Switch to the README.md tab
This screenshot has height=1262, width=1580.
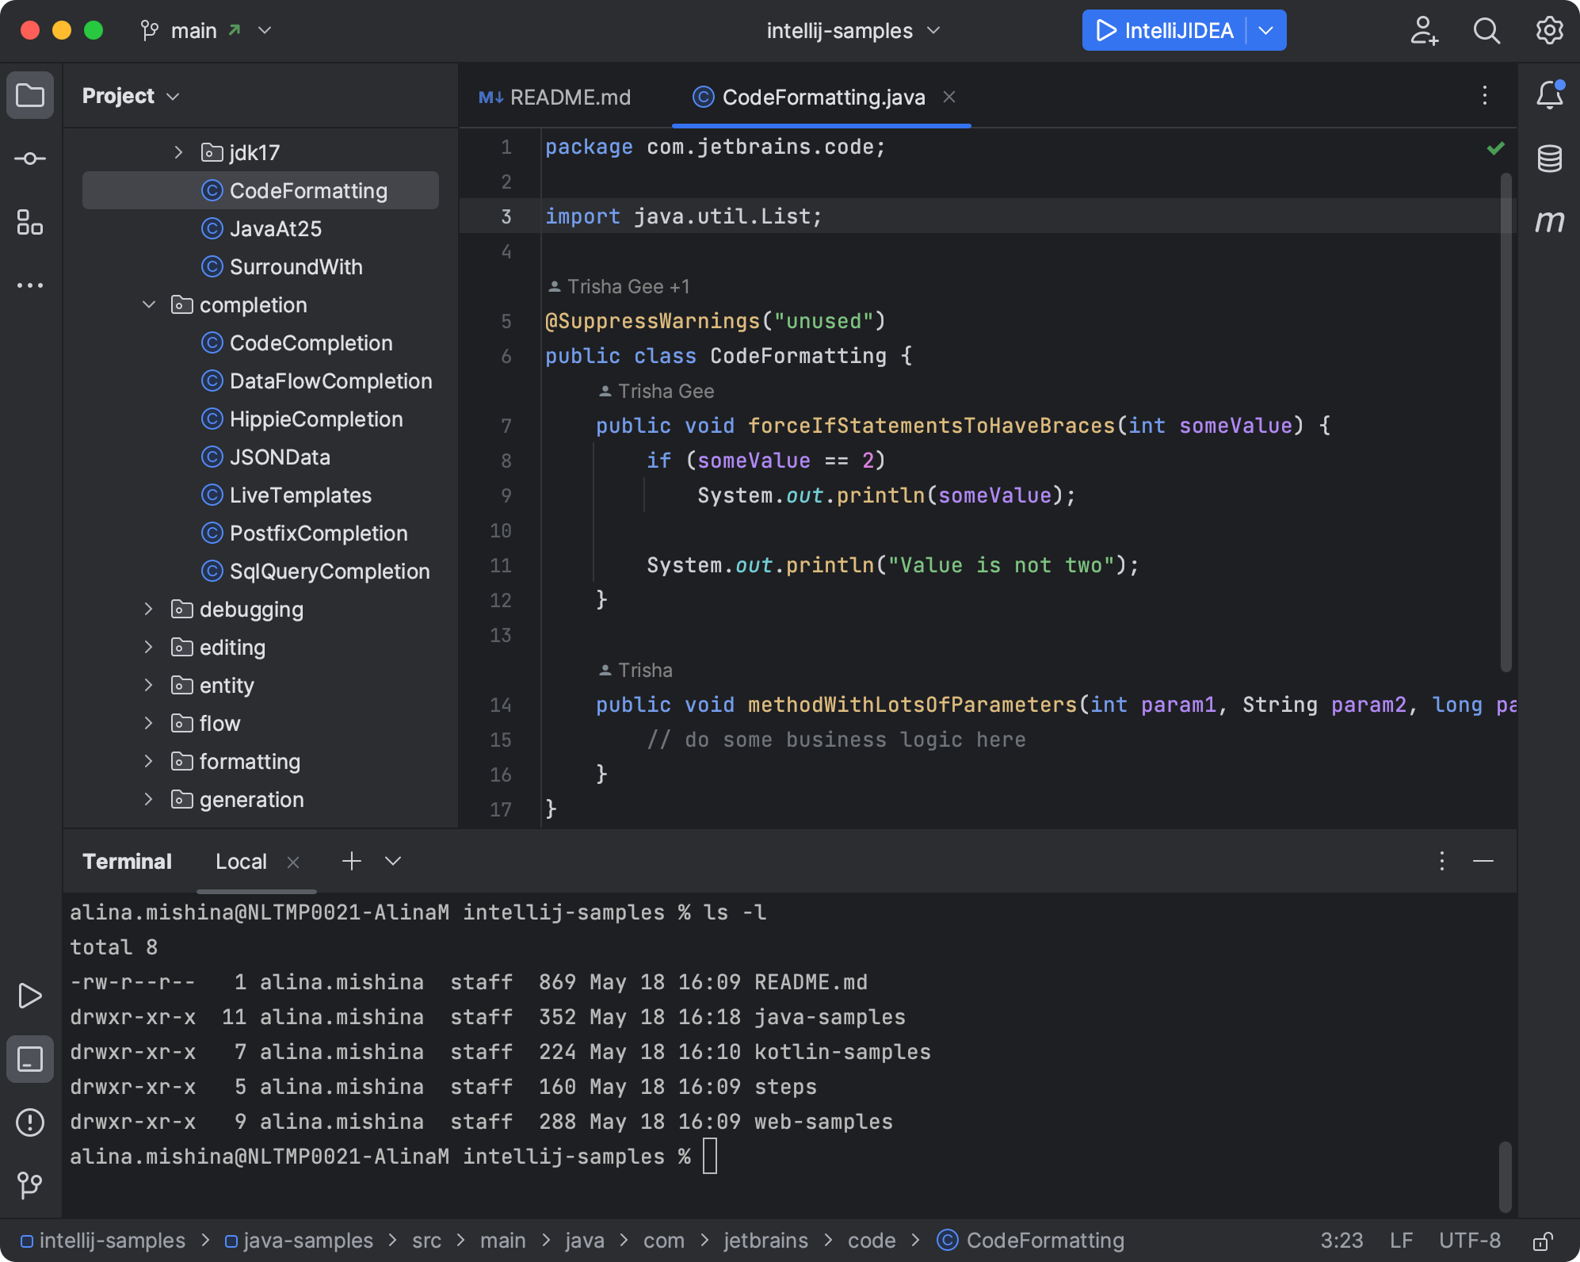coord(569,97)
